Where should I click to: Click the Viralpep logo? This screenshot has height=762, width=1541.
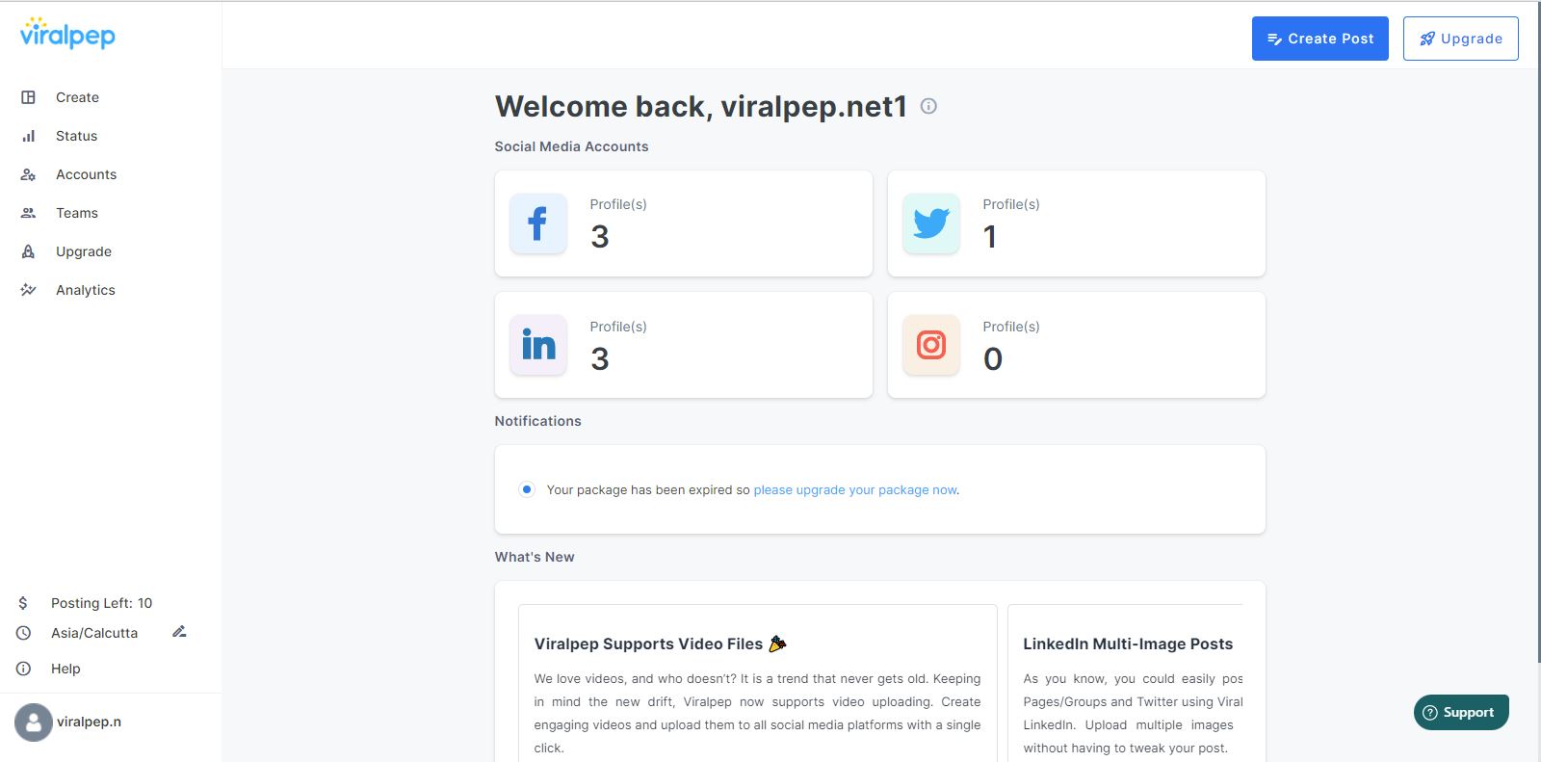tap(67, 34)
